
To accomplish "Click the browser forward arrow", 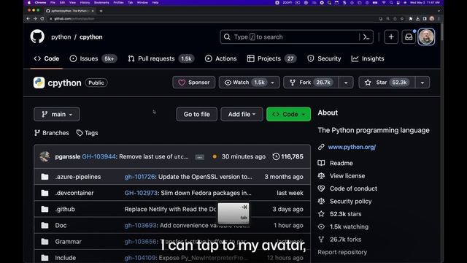I will coord(35,18).
